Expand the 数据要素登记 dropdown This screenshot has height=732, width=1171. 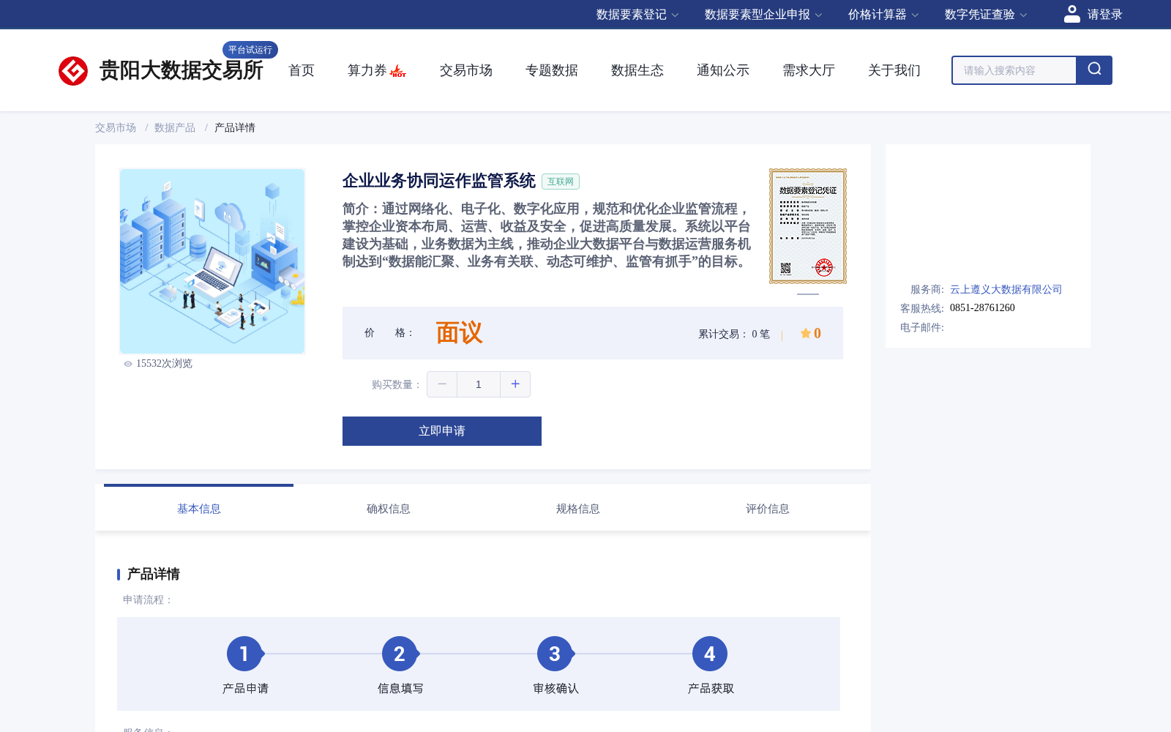tap(637, 15)
